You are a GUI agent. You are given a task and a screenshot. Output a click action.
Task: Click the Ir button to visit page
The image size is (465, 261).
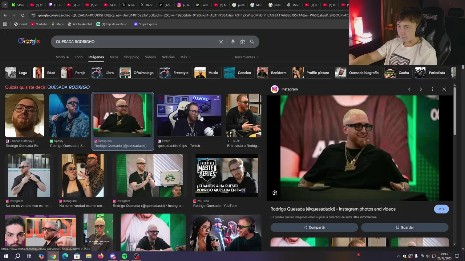pos(441,209)
